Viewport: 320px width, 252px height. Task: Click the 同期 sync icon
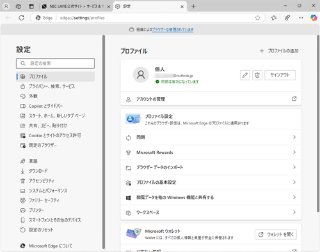pyautogui.click(x=129, y=138)
